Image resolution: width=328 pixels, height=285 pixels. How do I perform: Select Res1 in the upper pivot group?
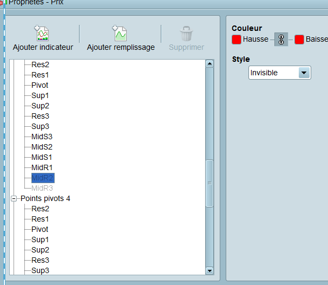pos(40,75)
